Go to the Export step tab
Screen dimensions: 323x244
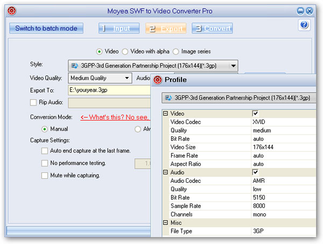coord(166,28)
